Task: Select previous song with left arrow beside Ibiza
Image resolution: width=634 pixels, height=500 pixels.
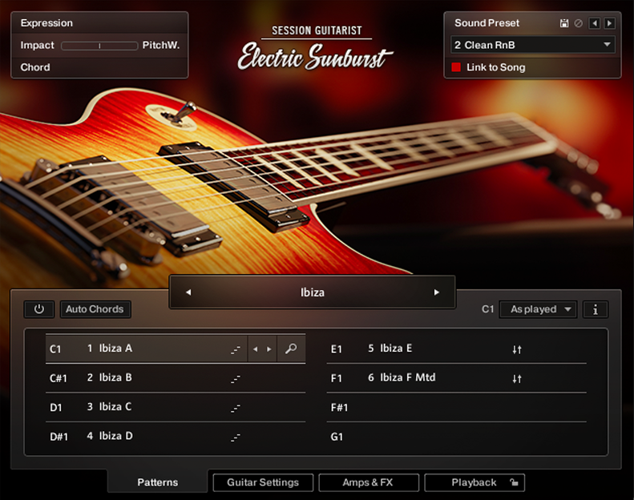Action: pos(188,292)
